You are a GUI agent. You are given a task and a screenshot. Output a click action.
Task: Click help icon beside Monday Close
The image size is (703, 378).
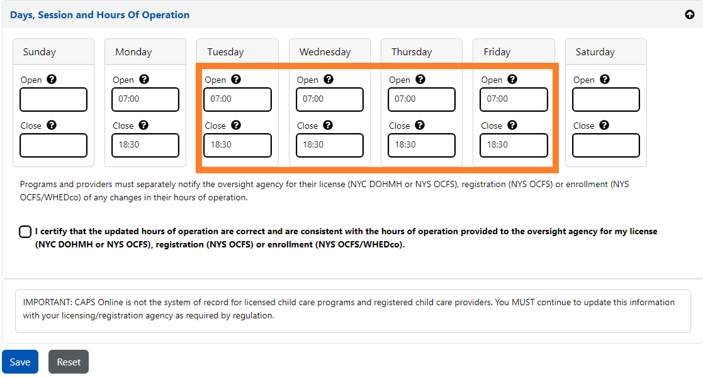143,126
